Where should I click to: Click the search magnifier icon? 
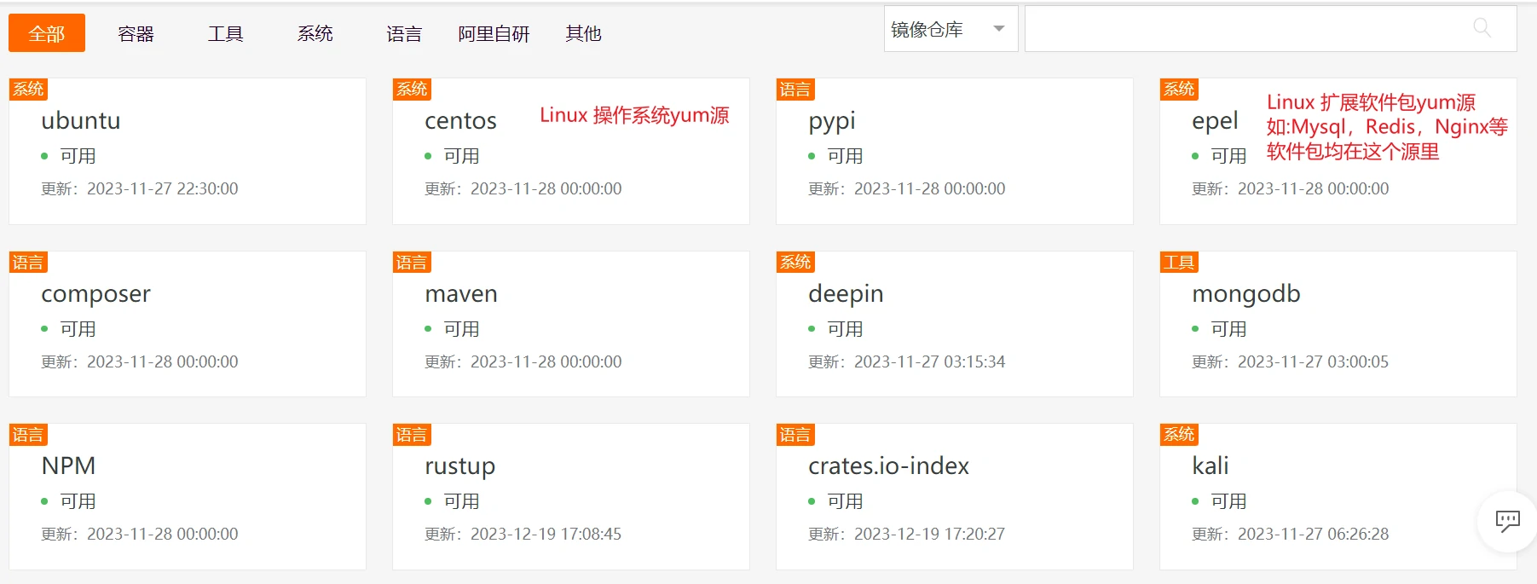(x=1482, y=29)
